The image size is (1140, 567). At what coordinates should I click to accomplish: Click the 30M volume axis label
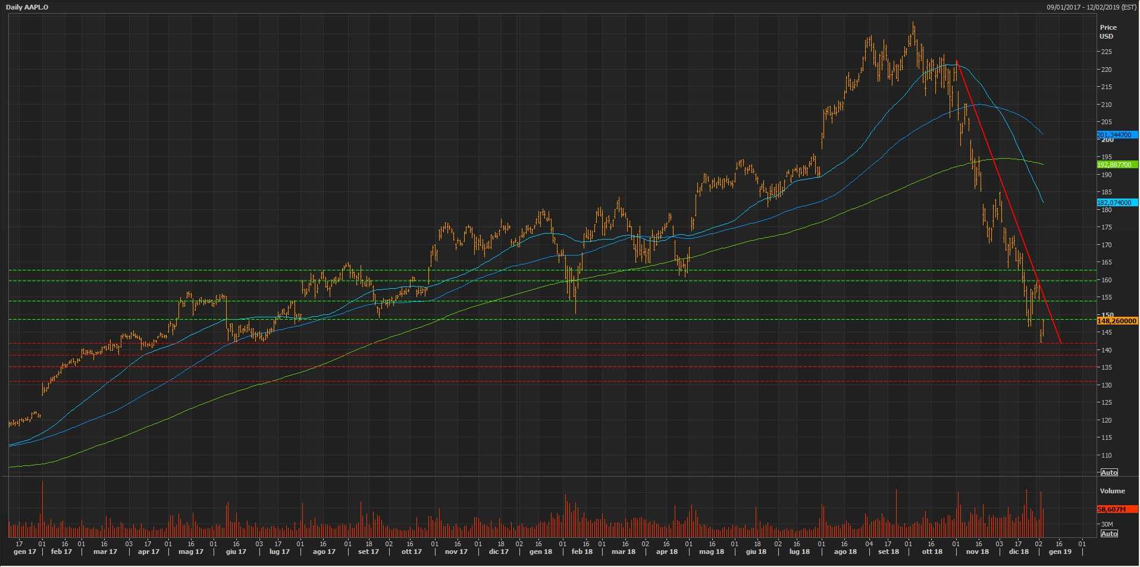(1107, 524)
